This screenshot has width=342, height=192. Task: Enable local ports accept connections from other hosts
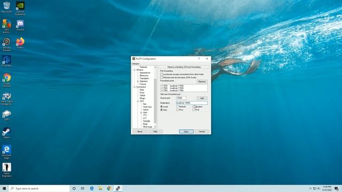(x=161, y=75)
